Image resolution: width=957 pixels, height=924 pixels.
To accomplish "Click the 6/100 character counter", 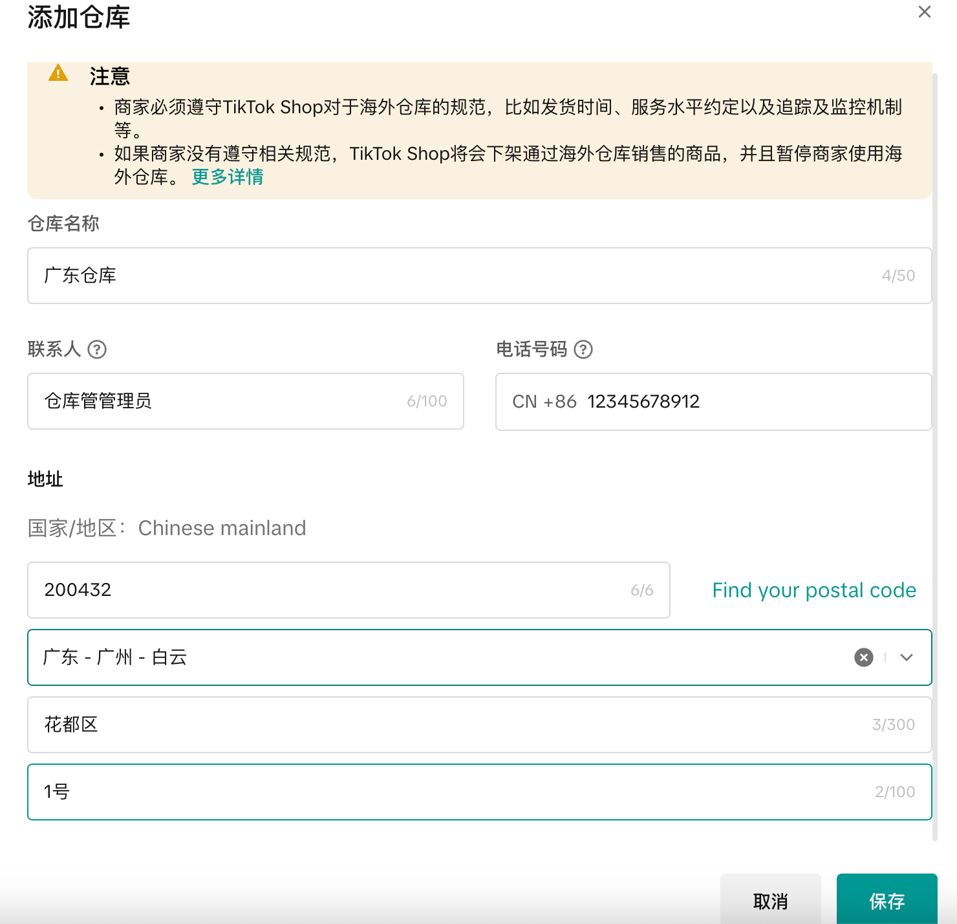I will (x=427, y=401).
